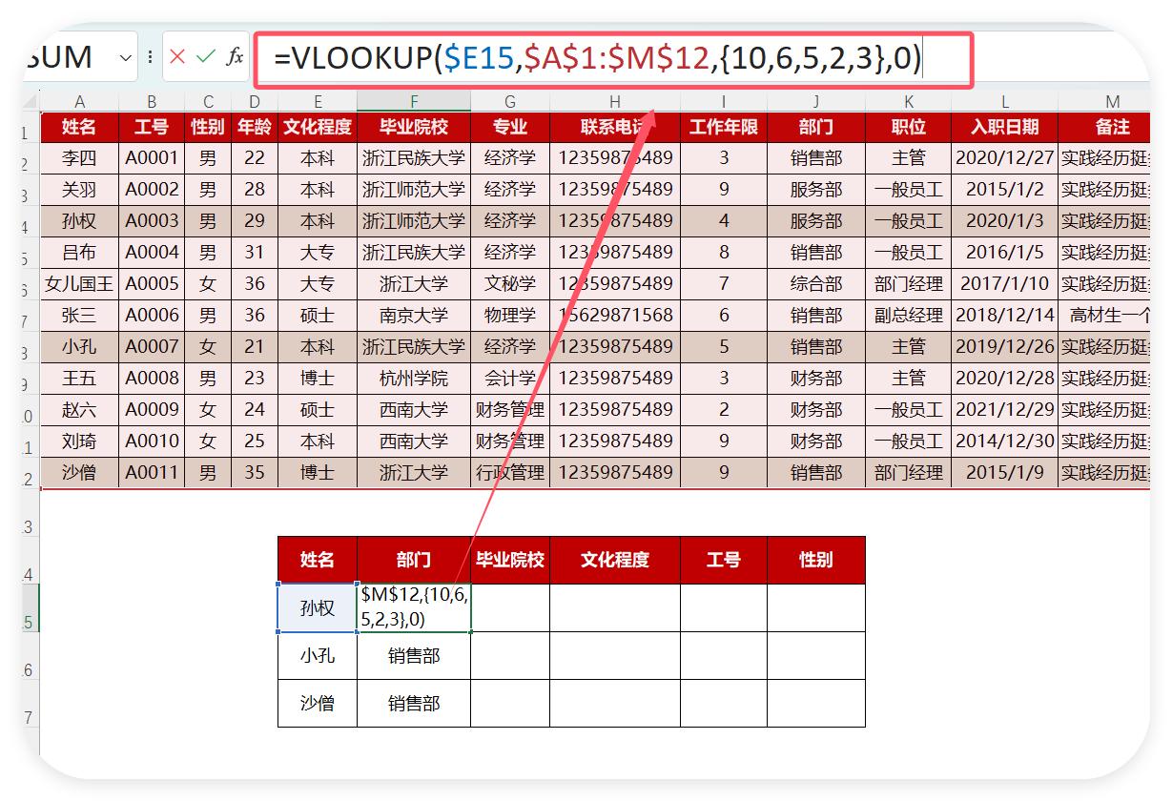The height and width of the screenshot is (801, 1172).
Task: Click the 物理学 cell
Action: (x=510, y=316)
